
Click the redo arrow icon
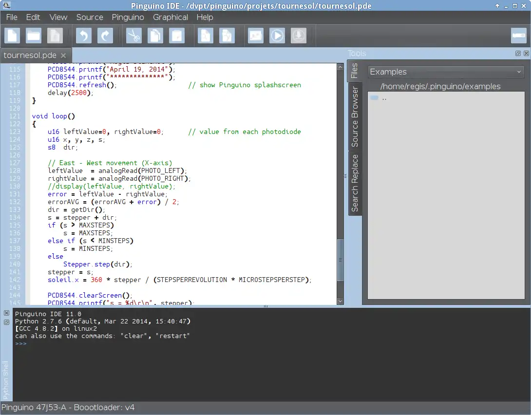coord(105,36)
